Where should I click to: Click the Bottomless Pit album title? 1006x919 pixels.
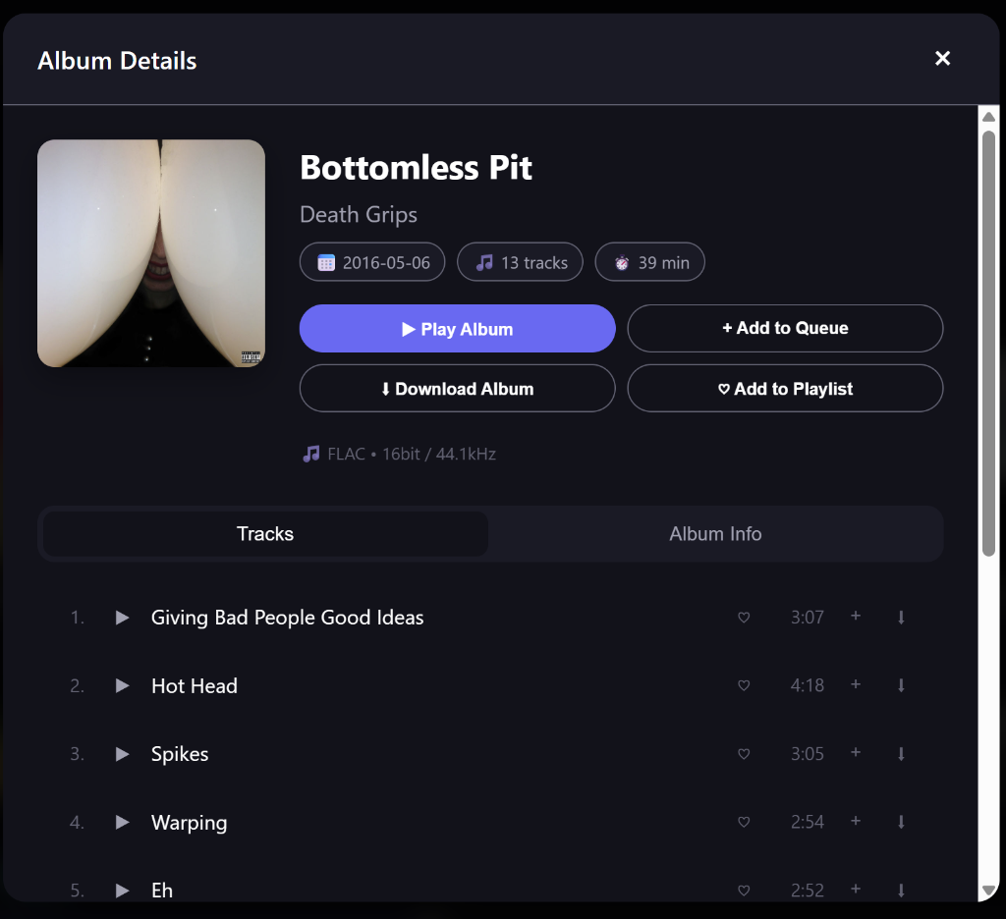click(x=416, y=168)
